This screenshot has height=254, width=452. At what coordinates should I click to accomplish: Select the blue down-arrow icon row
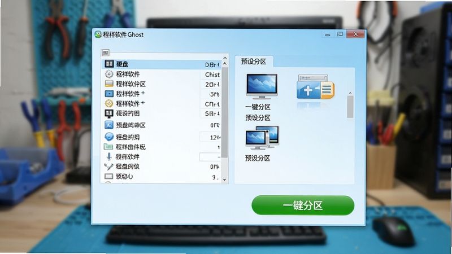[109, 156]
